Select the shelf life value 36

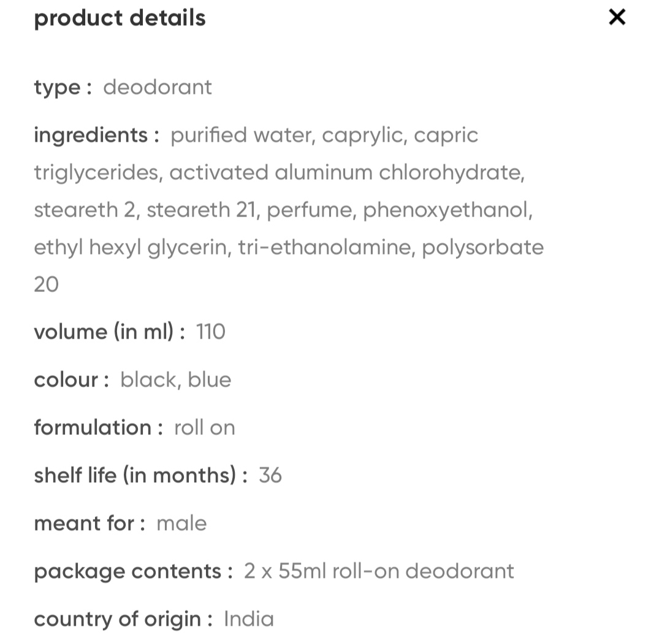click(270, 475)
